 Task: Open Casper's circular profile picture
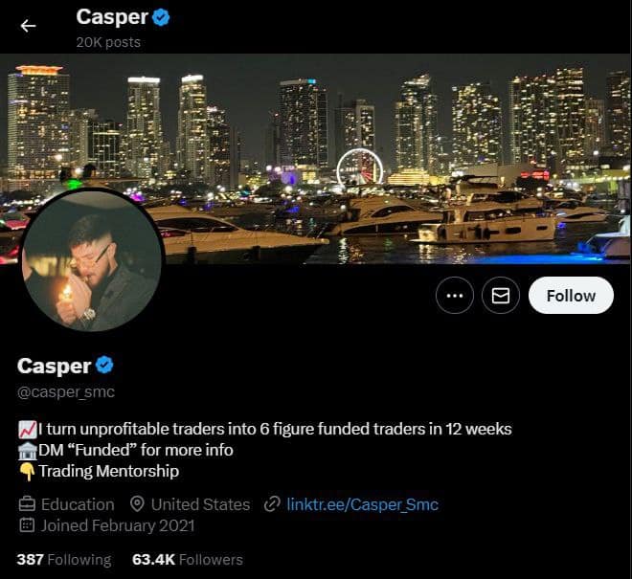coord(93,260)
